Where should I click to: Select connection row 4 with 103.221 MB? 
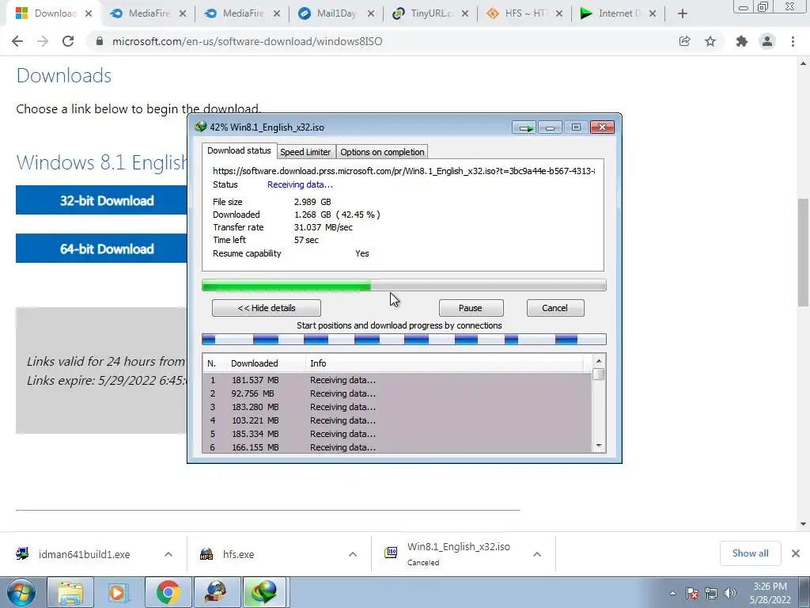[x=397, y=420]
